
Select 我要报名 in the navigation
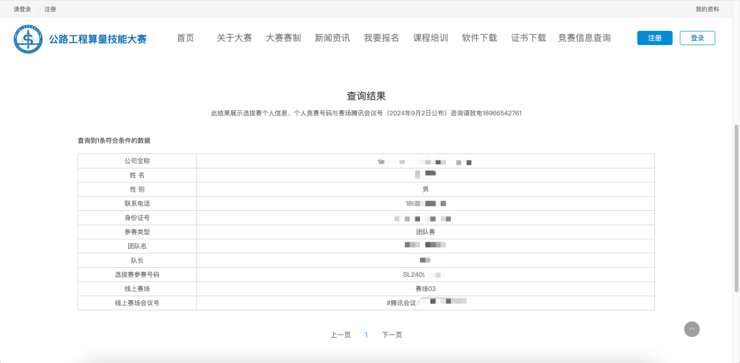point(382,38)
